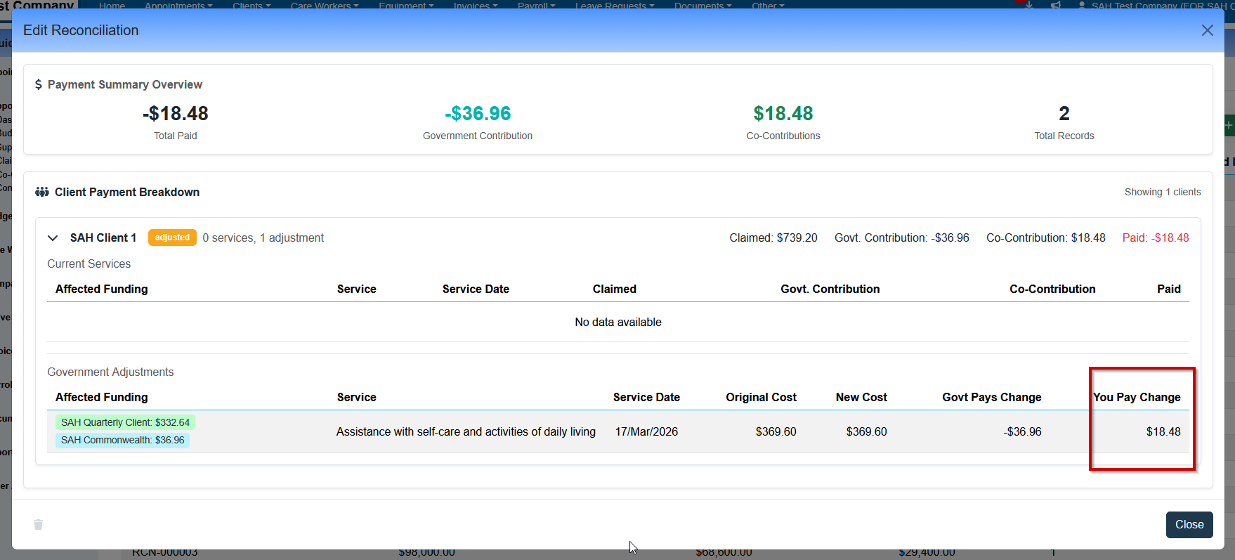Click the megaphone announcements icon in top bar
This screenshot has height=560, width=1235.
[x=1056, y=5]
